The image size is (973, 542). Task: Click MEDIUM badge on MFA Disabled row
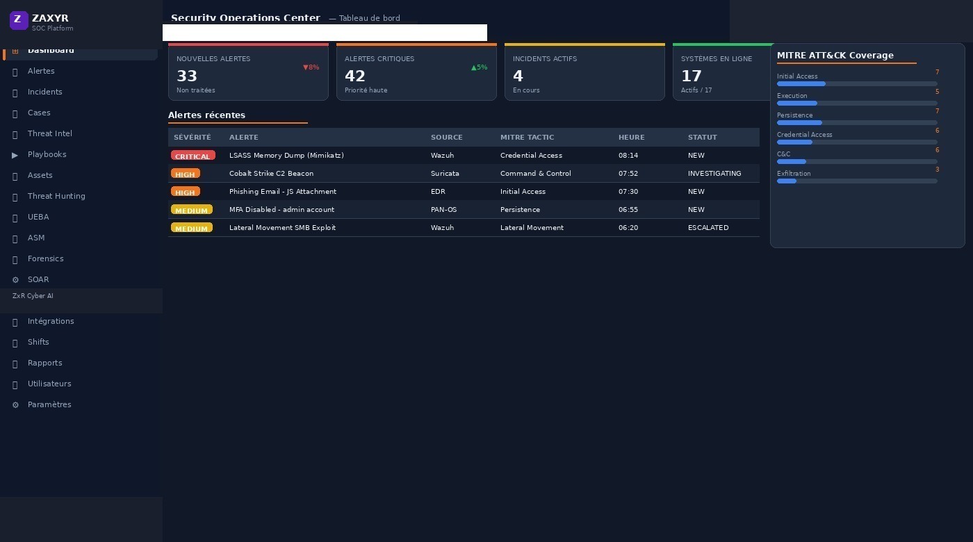click(x=192, y=210)
